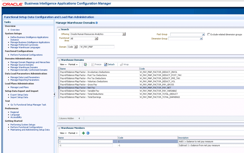Open the Format menu in Warehouse Members
Image resolution: width=244 pixels, height=153 pixels.
click(x=73, y=133)
